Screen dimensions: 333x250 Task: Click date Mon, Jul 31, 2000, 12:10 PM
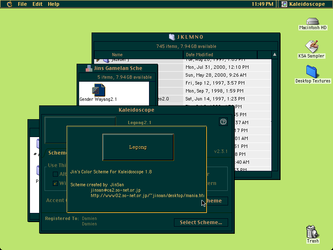(217, 67)
